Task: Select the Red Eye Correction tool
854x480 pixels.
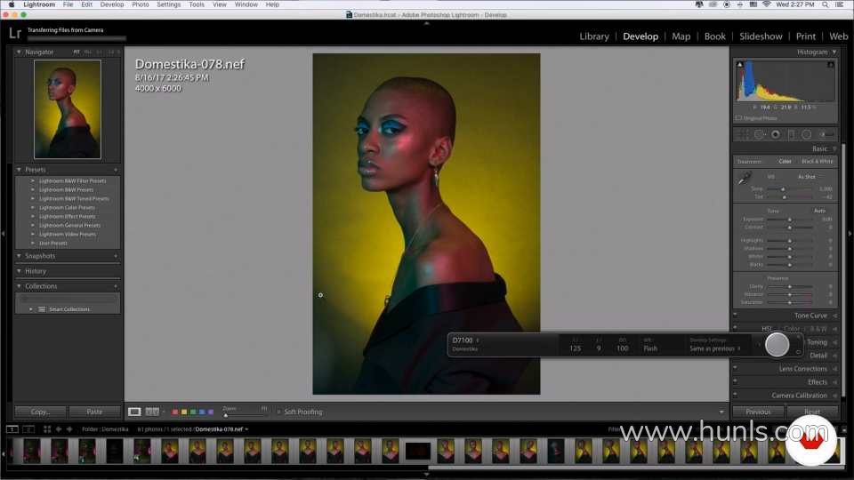Action: (x=775, y=134)
